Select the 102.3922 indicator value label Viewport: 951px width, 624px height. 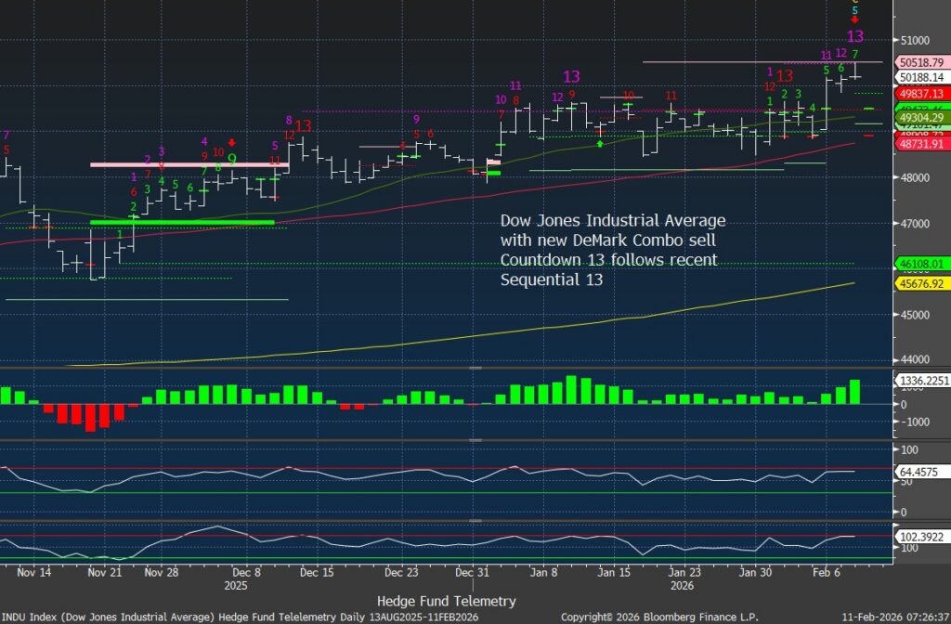click(918, 535)
